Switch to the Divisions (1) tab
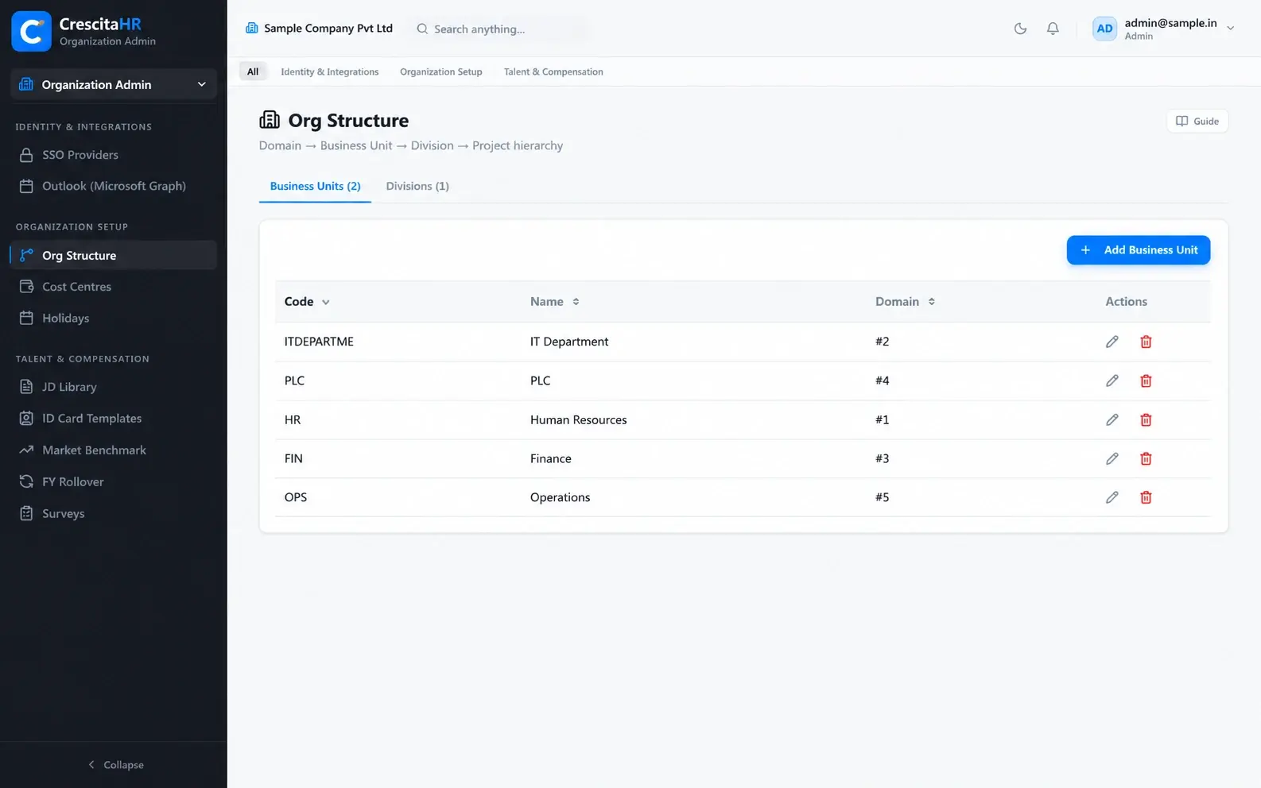The width and height of the screenshot is (1261, 788). [417, 186]
